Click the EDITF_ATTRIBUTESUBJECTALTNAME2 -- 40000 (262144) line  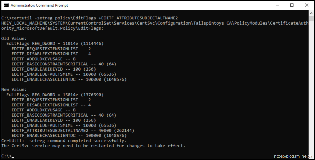click(73, 130)
